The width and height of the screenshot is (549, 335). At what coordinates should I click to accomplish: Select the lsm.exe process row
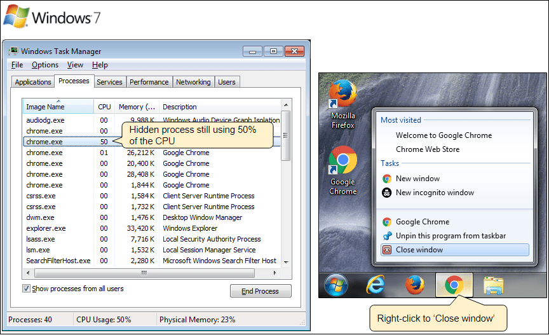pos(152,250)
